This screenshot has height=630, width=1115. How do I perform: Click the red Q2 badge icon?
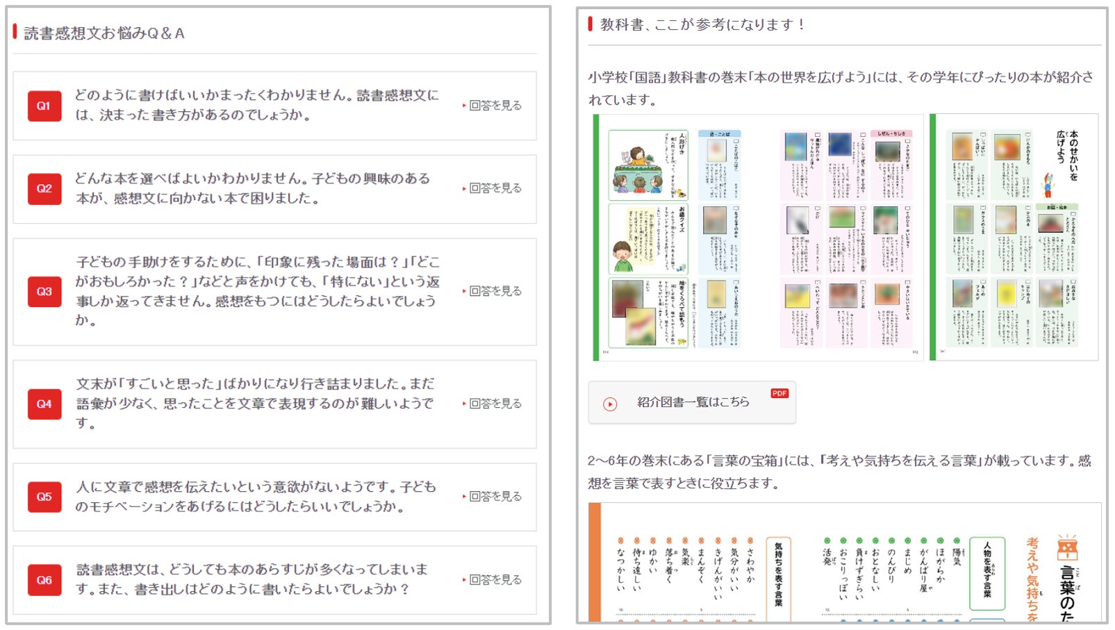coord(45,188)
